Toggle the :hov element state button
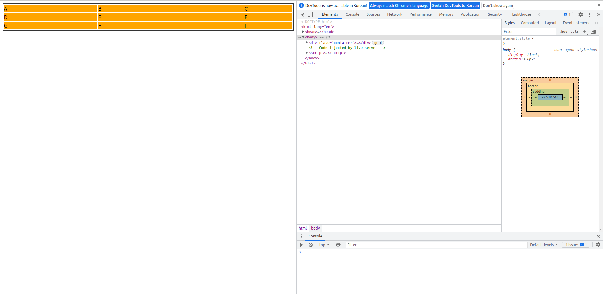This screenshot has height=294, width=603. pyautogui.click(x=563, y=31)
